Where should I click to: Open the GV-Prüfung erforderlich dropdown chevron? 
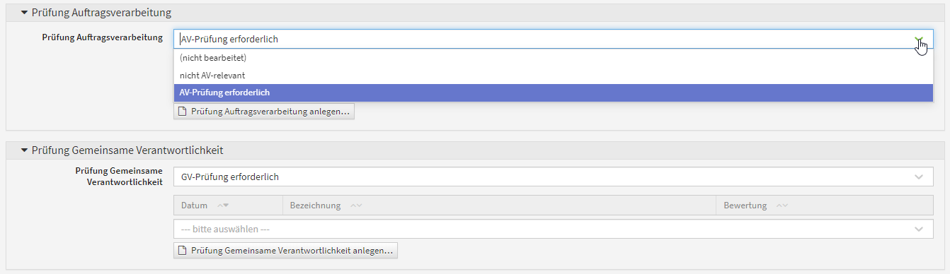[x=919, y=177]
